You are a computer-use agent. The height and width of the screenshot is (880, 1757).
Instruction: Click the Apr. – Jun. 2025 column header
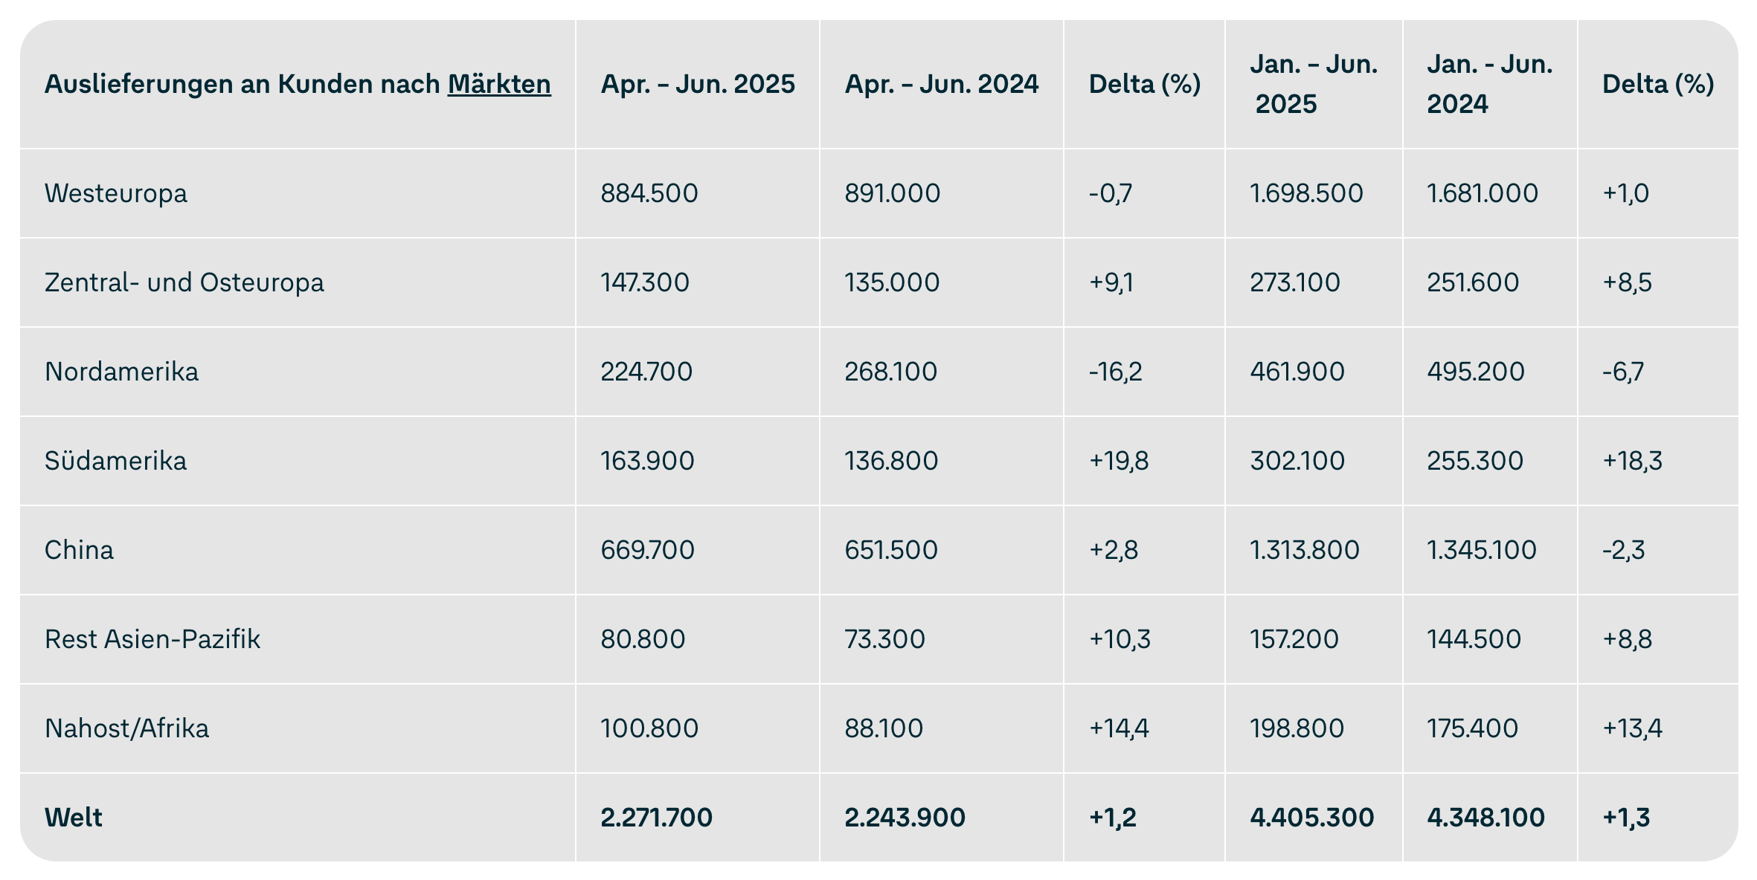point(698,84)
